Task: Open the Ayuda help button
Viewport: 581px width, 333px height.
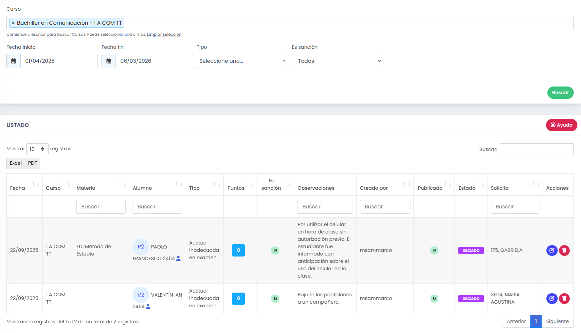Action: click(562, 125)
